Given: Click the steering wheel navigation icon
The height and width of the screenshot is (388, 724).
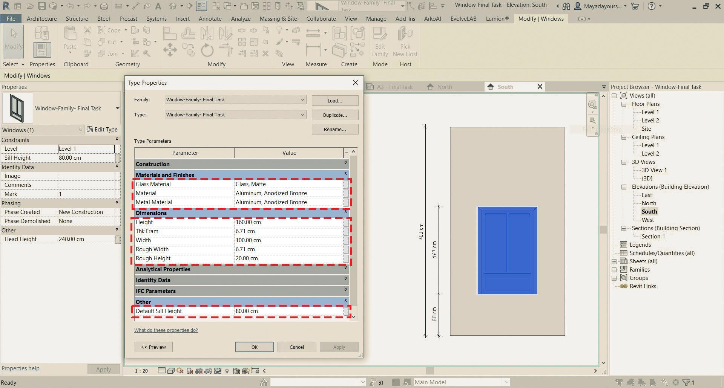Looking at the screenshot, I should point(592,104).
